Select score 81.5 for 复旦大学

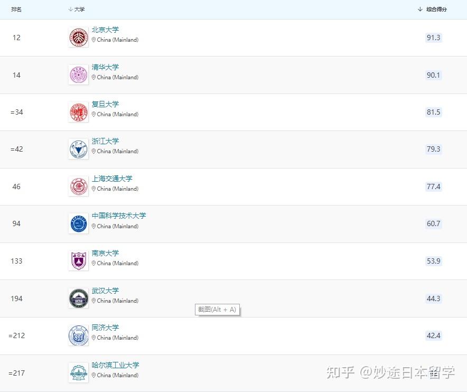433,112
